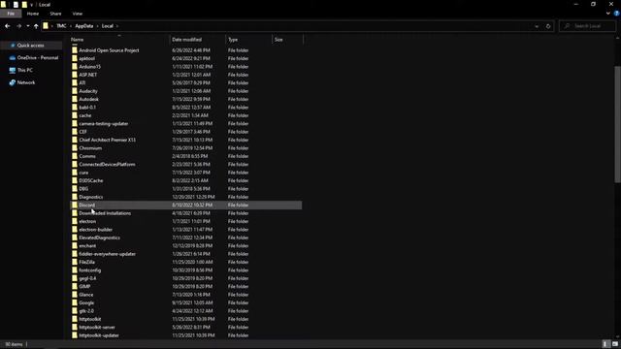The image size is (621, 349).
Task: Select the Arduino15 folder
Action: (90, 67)
